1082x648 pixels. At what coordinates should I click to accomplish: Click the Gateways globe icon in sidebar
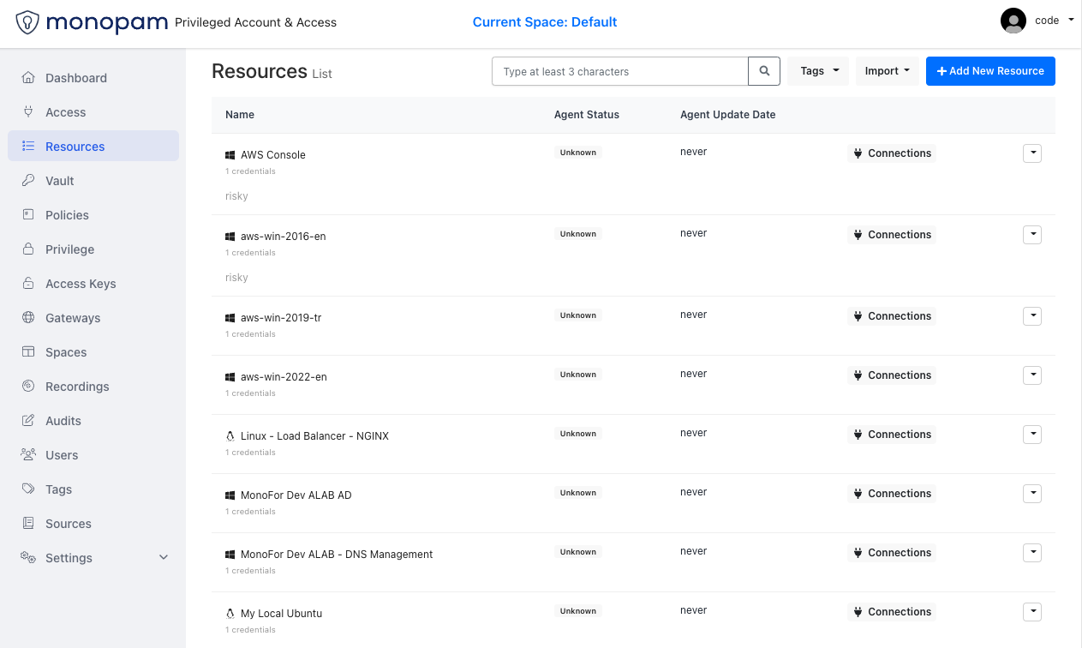pyautogui.click(x=28, y=318)
